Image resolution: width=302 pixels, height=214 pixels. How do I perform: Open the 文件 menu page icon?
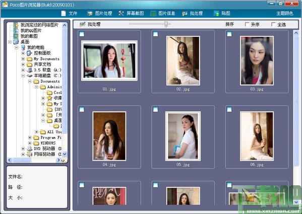coord(64,13)
